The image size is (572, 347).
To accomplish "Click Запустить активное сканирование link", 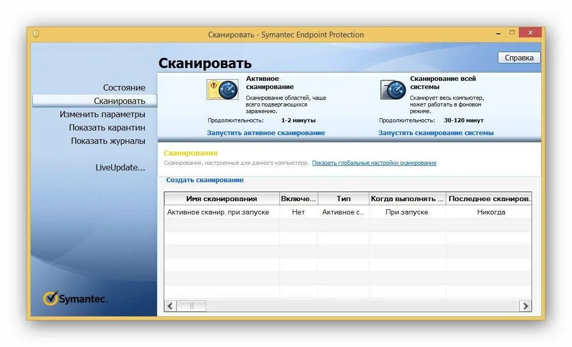I will [266, 133].
